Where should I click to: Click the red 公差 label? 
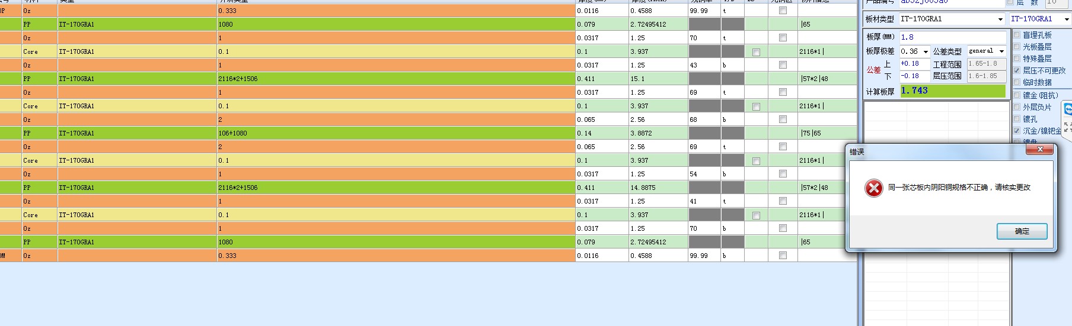coord(873,70)
